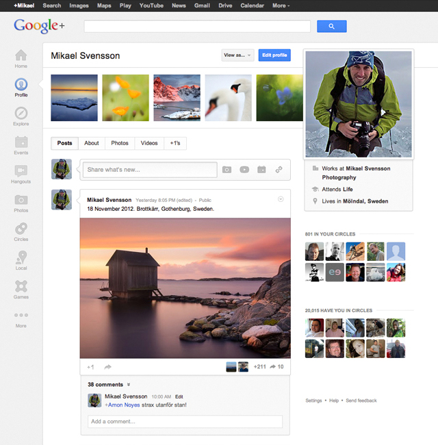Open Gmail from the top bar

click(x=202, y=5)
